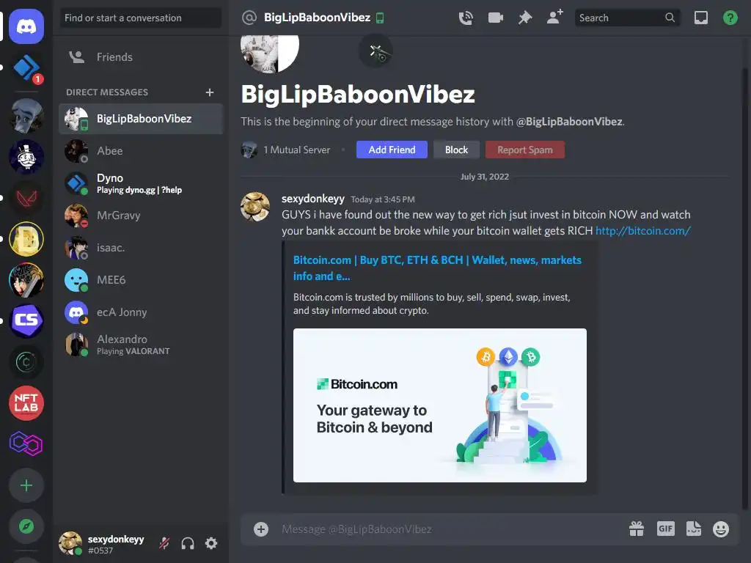751x563 pixels.
Task: Click the Report Spam button
Action: click(525, 150)
